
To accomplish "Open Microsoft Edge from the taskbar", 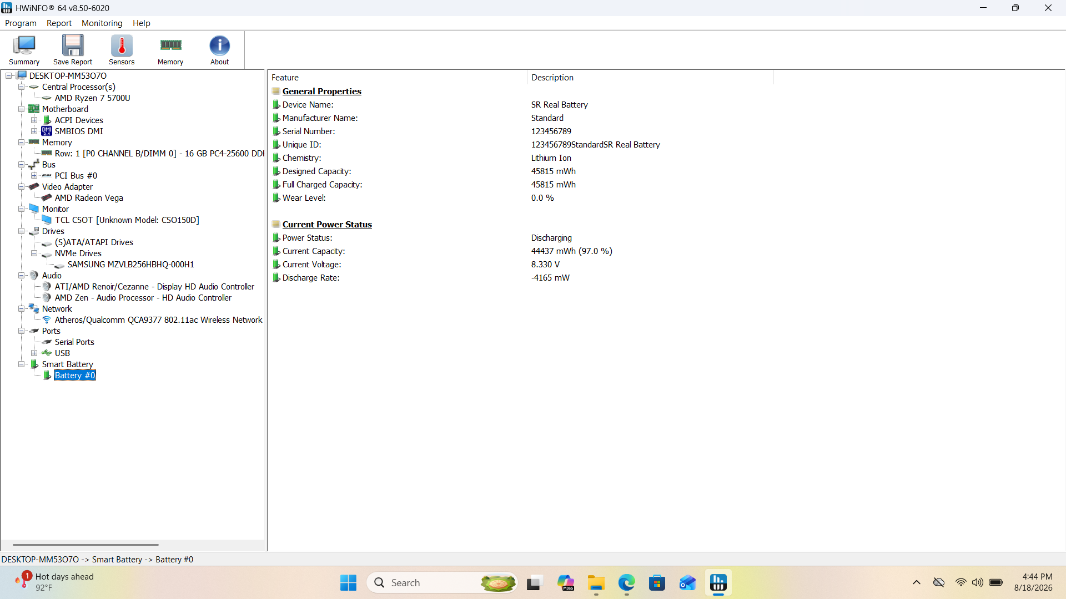I will tap(627, 582).
